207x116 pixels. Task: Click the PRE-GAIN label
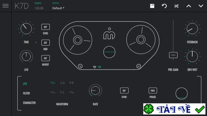173,70
